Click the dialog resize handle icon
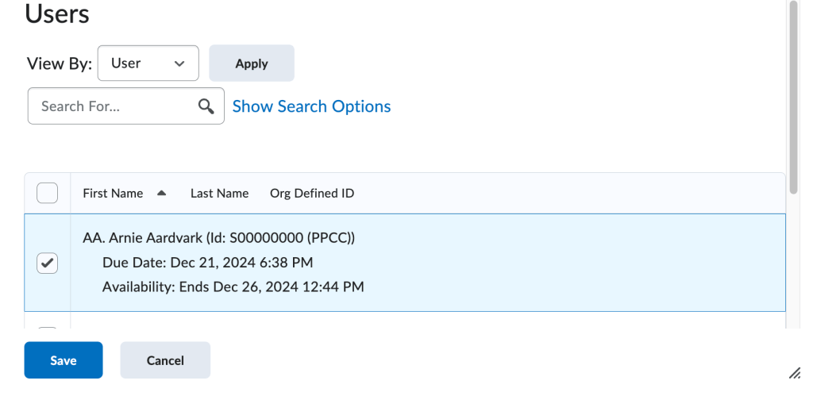813x396 pixels. 794,373
